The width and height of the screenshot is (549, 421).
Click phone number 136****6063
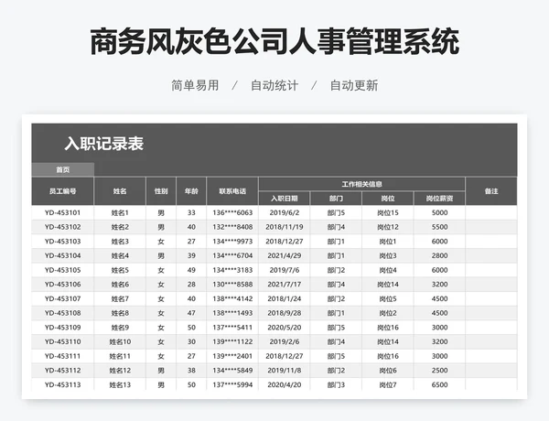pos(232,212)
